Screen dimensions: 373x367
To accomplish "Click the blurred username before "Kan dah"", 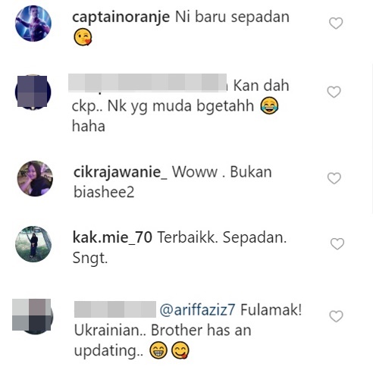I will [x=148, y=83].
